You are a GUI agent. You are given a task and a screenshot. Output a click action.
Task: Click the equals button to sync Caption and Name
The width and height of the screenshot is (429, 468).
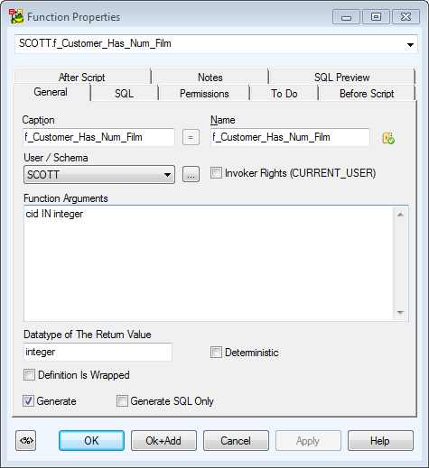[191, 137]
